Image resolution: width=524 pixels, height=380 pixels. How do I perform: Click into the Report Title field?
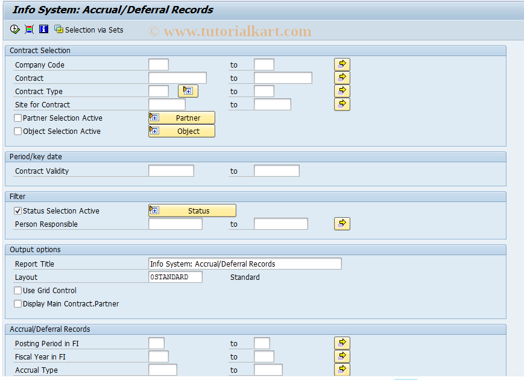[245, 264]
